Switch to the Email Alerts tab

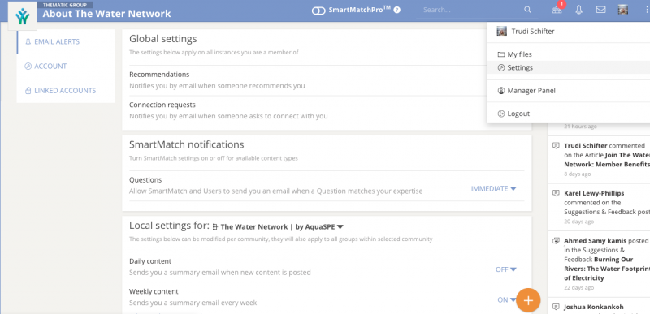66,41
